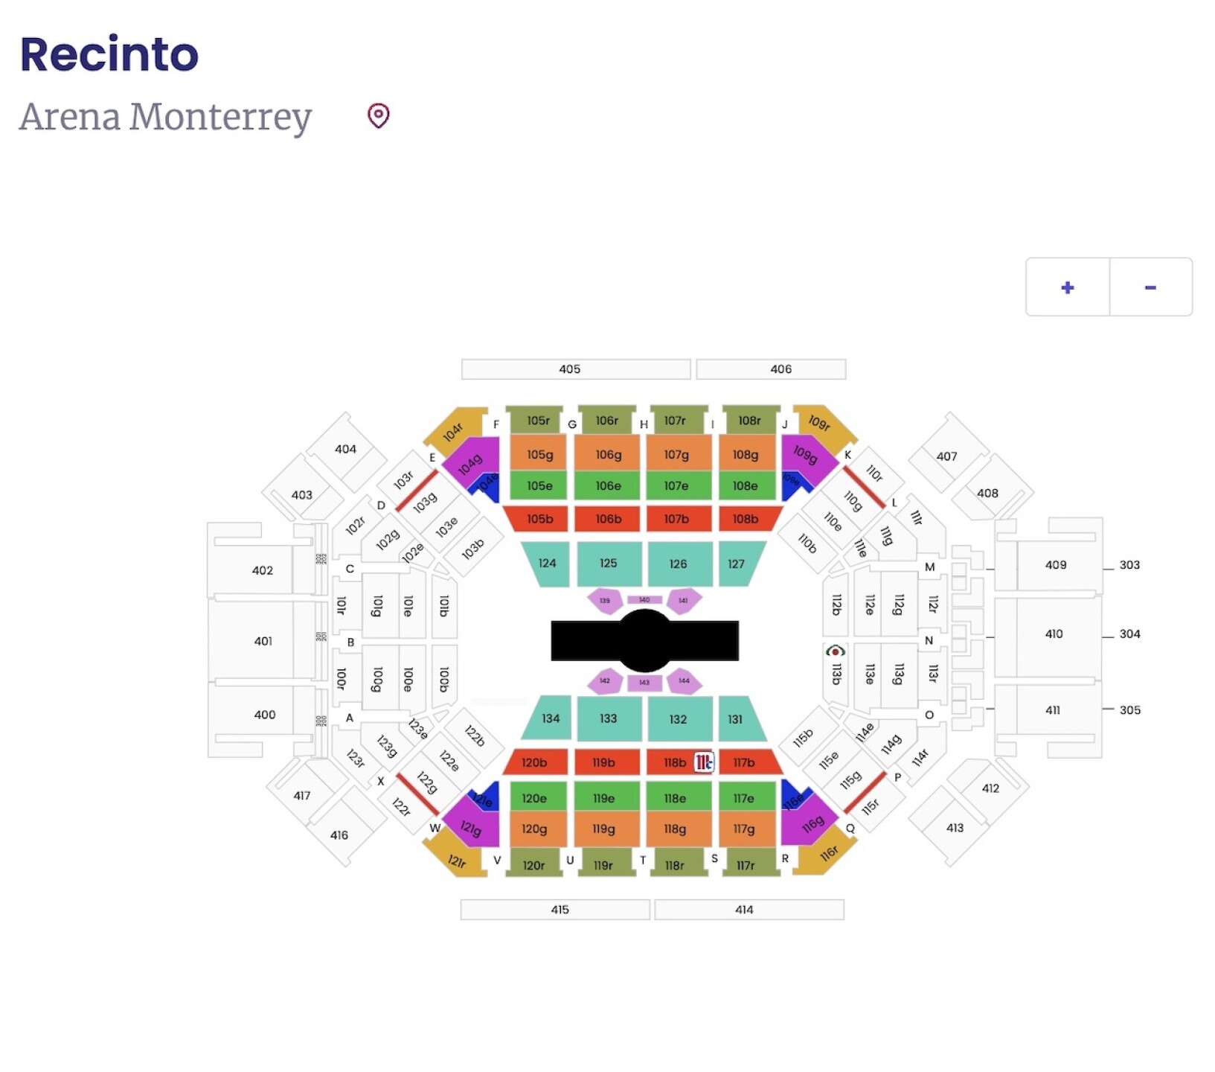Click green section 118e
The image size is (1215, 1072).
click(x=676, y=797)
